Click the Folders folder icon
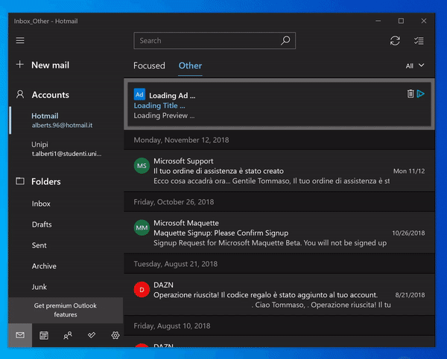 [20, 181]
